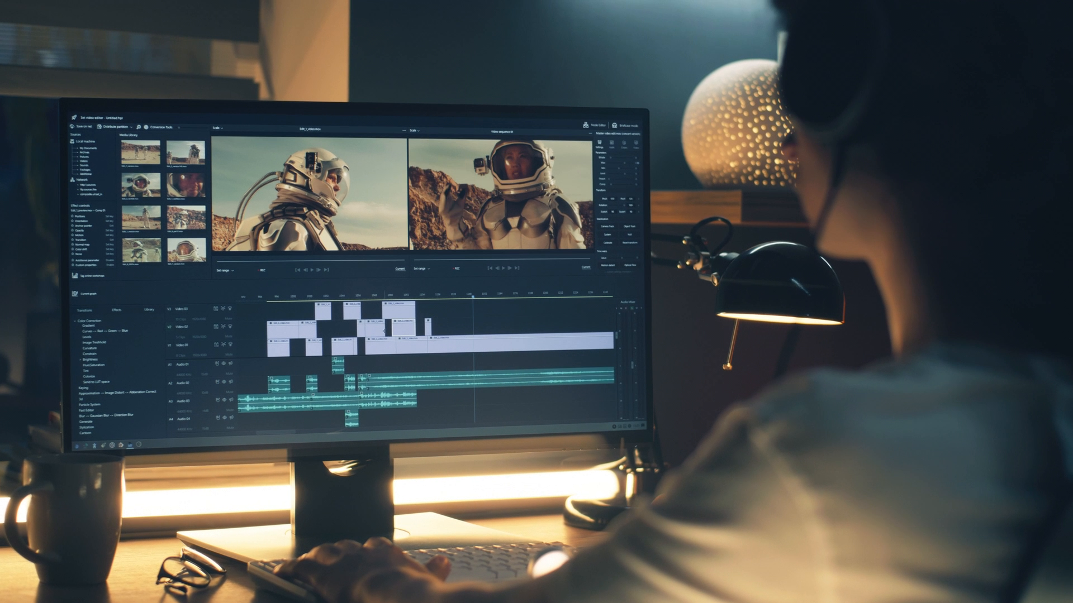Image resolution: width=1073 pixels, height=603 pixels.
Task: Adjust the Max parameter slider
Action: pos(624,163)
